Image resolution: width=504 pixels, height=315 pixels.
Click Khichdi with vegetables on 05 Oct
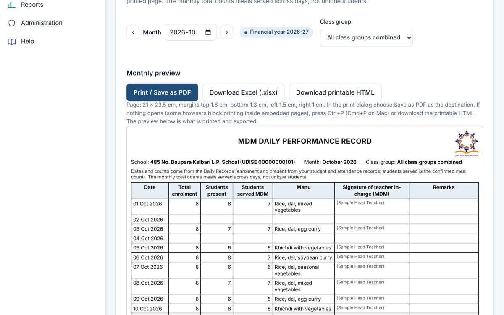click(x=303, y=248)
